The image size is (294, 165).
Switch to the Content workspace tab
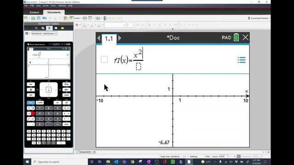[34, 12]
